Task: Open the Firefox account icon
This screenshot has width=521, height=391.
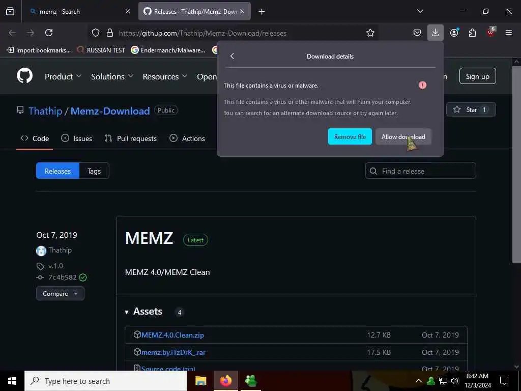Action: point(454,33)
